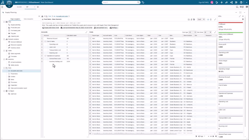Go to previous page of Costs table

click(x=199, y=136)
